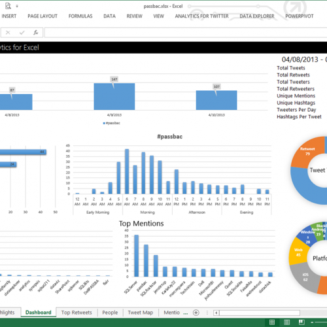Go to the REVIEW ribbon tab
This screenshot has width=327, height=327.
134,16
